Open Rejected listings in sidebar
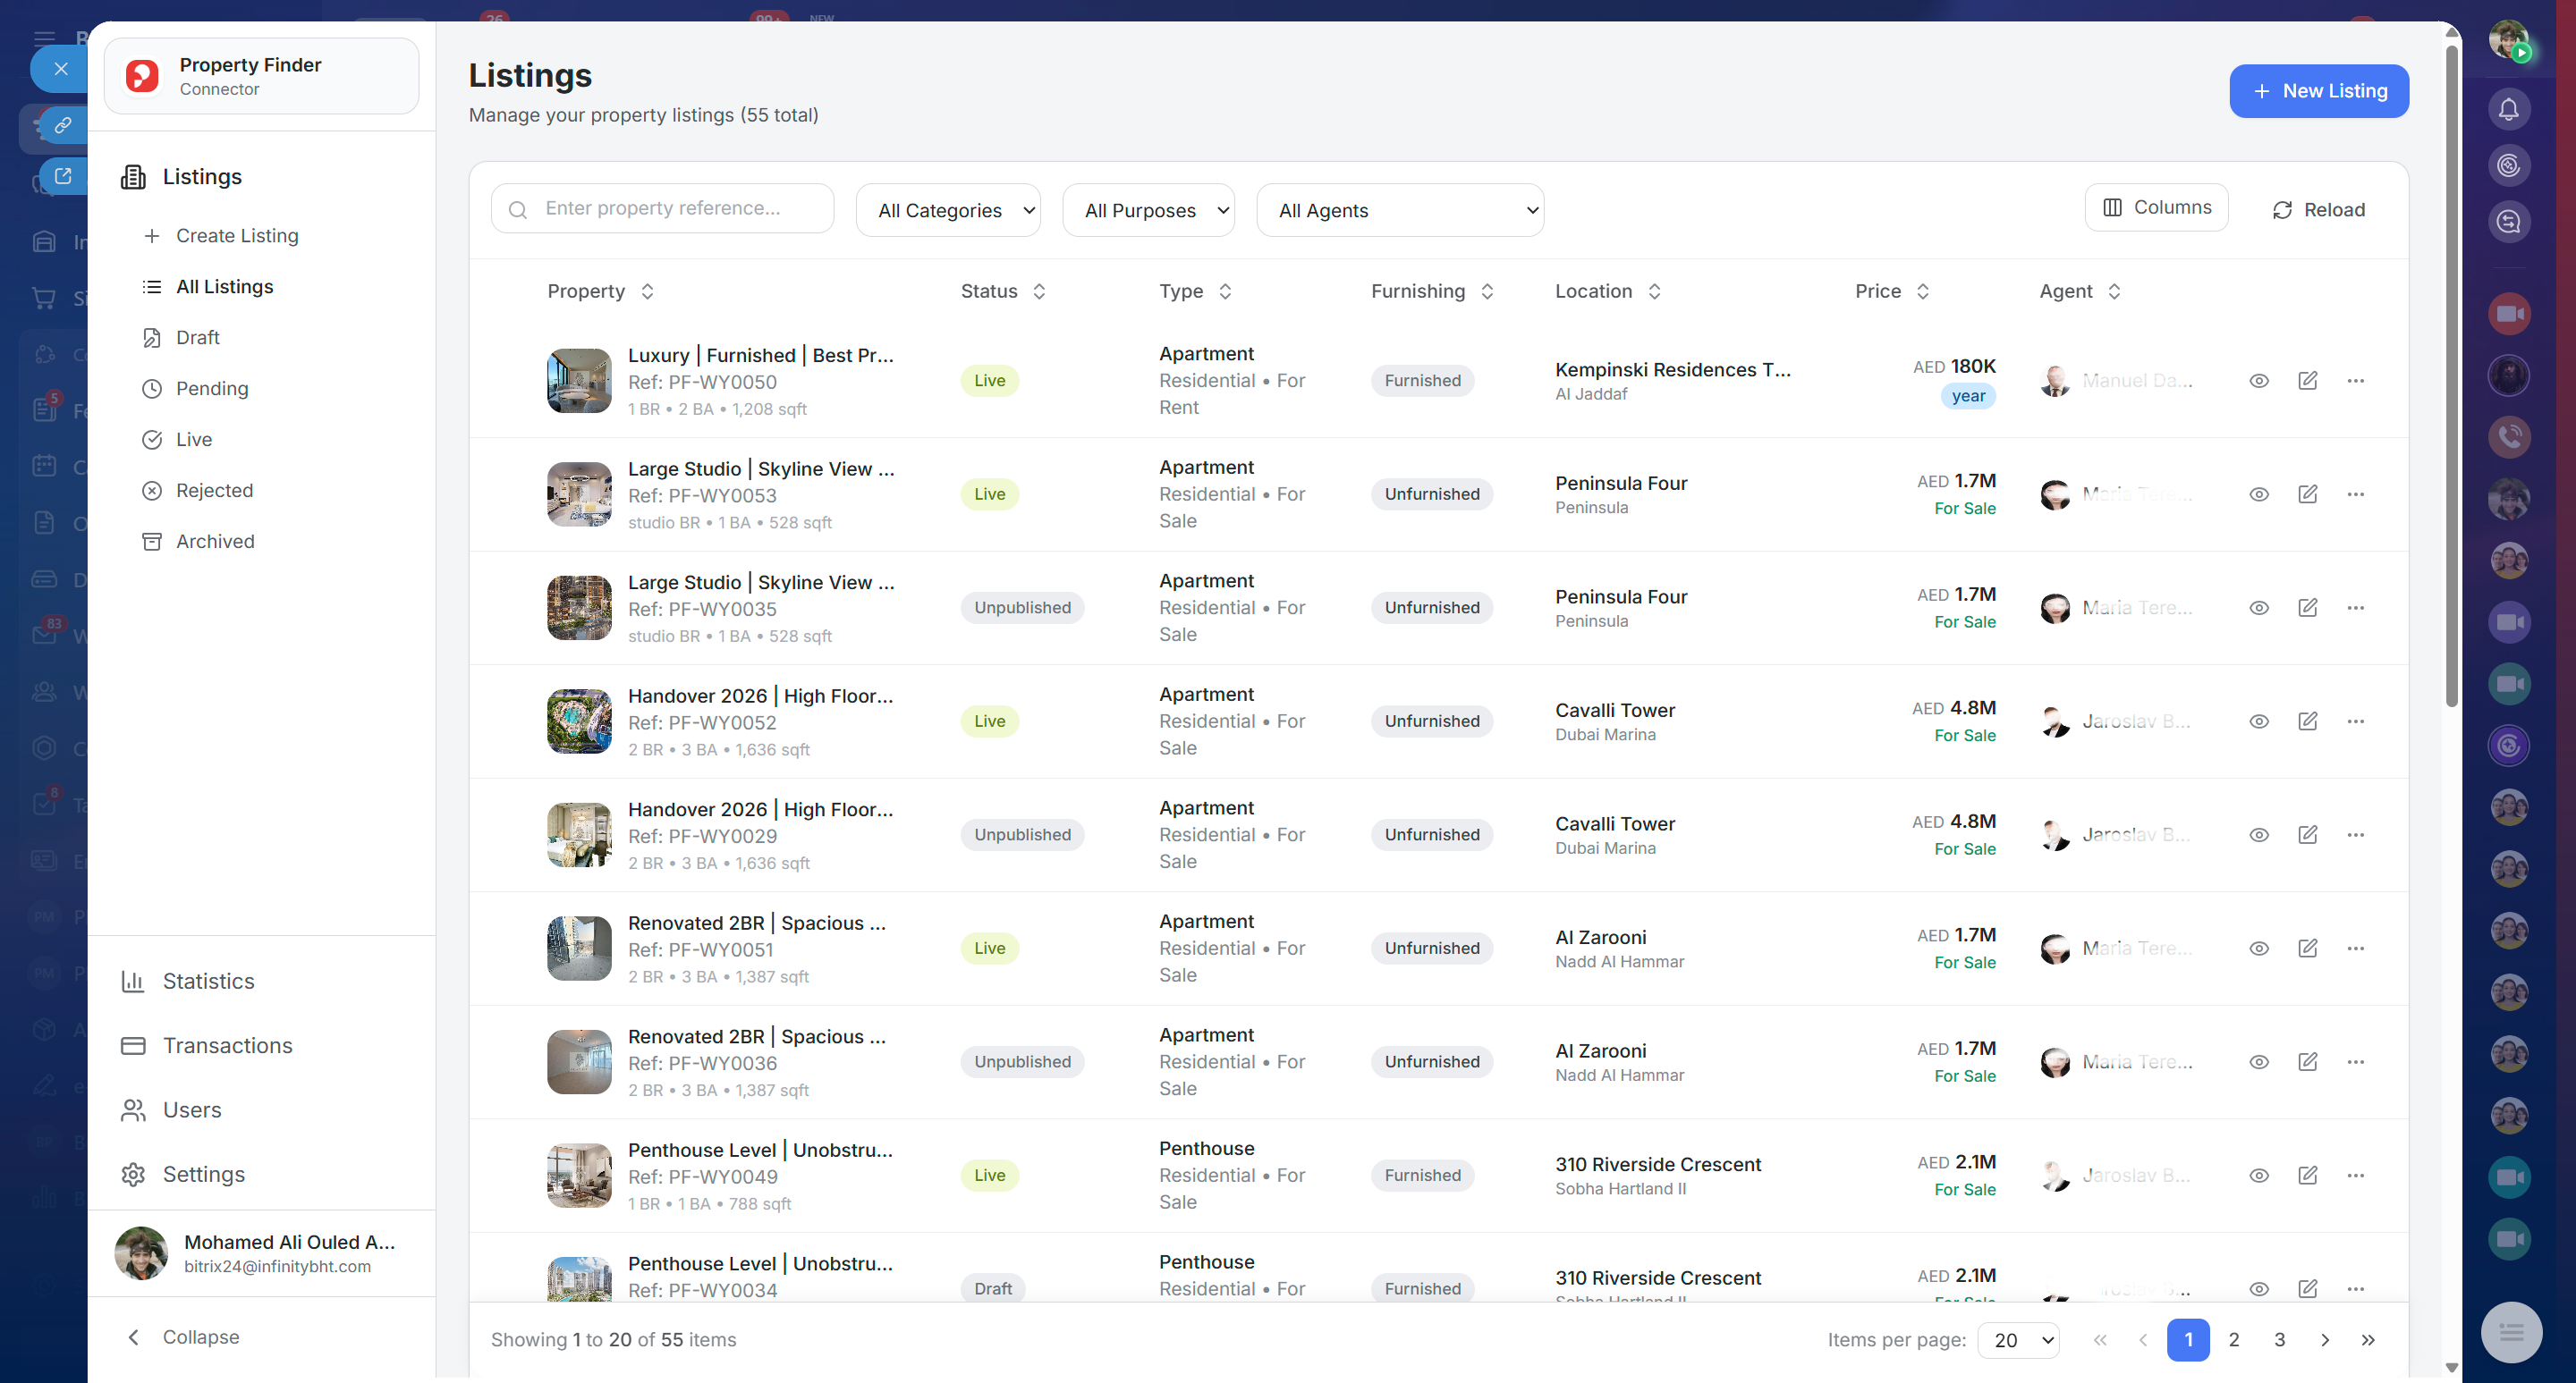Image resolution: width=2576 pixels, height=1383 pixels. click(214, 491)
